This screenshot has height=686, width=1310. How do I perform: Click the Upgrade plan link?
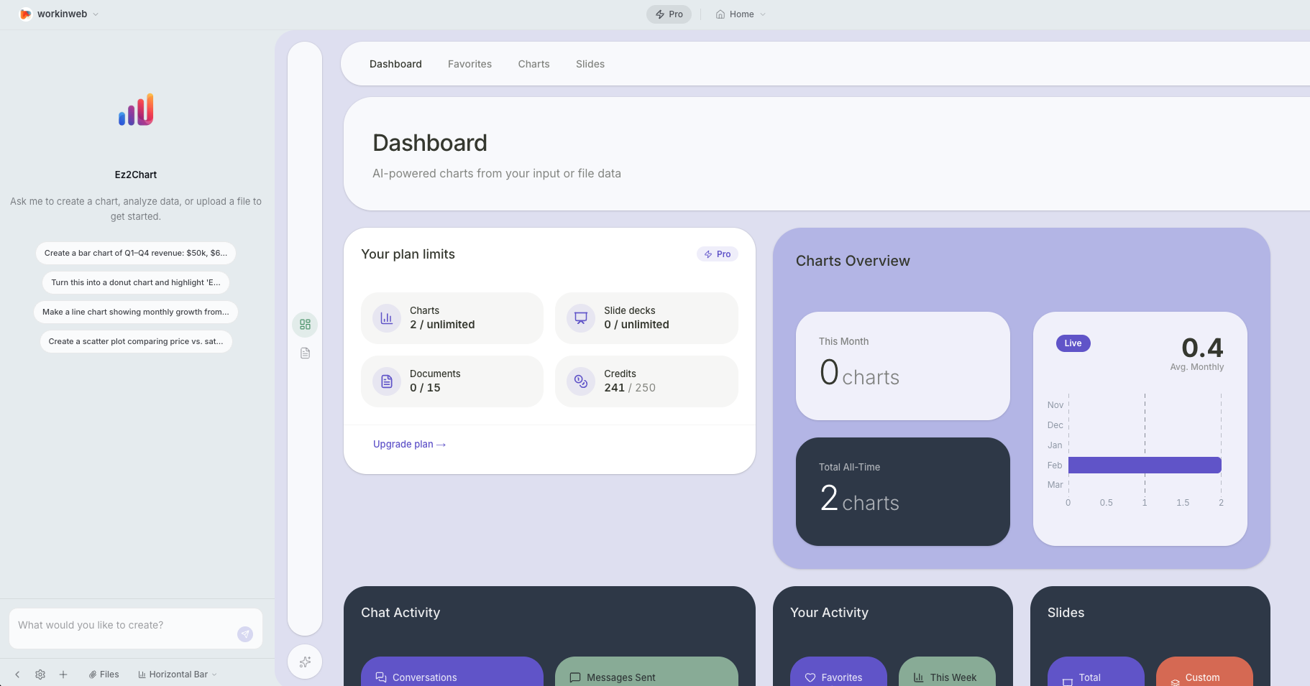[x=409, y=444]
